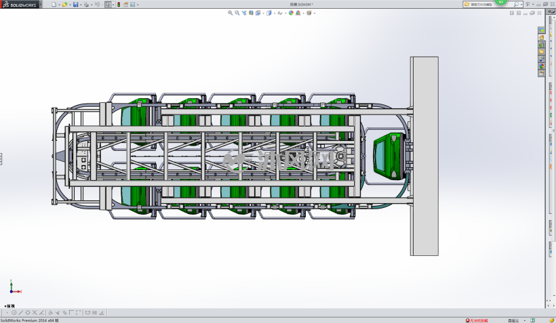
Task: Toggle the center point snap circle icon
Action: click(x=14, y=313)
